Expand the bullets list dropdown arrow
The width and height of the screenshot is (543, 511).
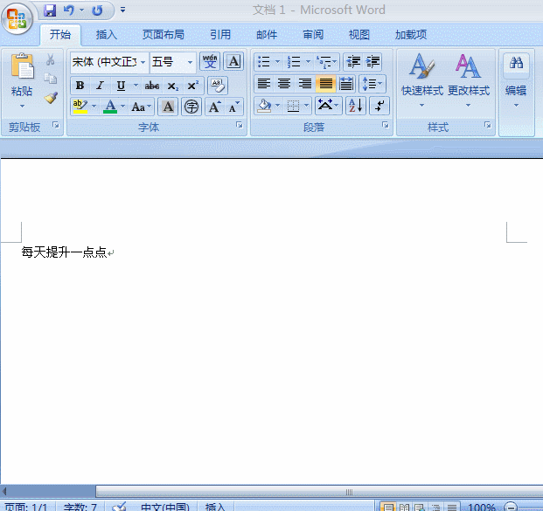coord(277,62)
